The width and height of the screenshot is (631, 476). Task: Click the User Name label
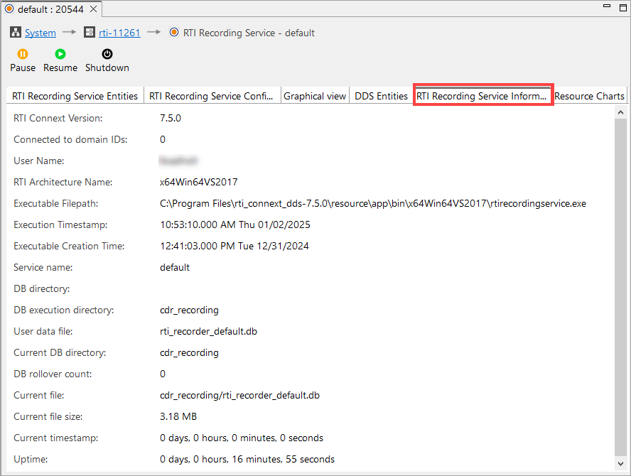click(39, 161)
